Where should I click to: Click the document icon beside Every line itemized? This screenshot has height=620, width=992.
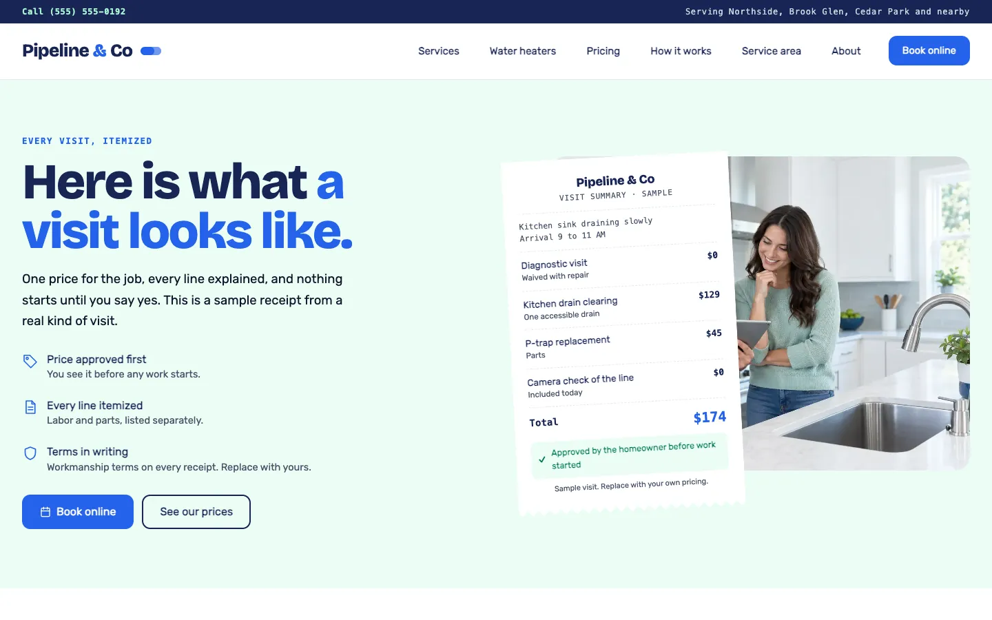pyautogui.click(x=30, y=407)
